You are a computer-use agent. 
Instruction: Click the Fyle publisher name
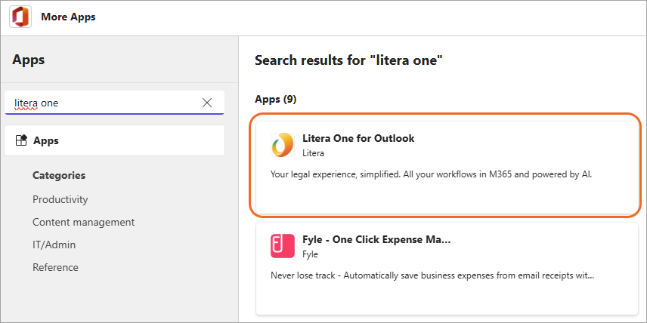coord(311,254)
